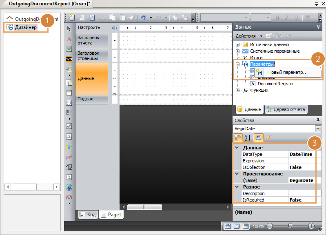The width and height of the screenshot is (326, 235).
Task: Collapse the Параметры tree node
Action: click(237, 64)
